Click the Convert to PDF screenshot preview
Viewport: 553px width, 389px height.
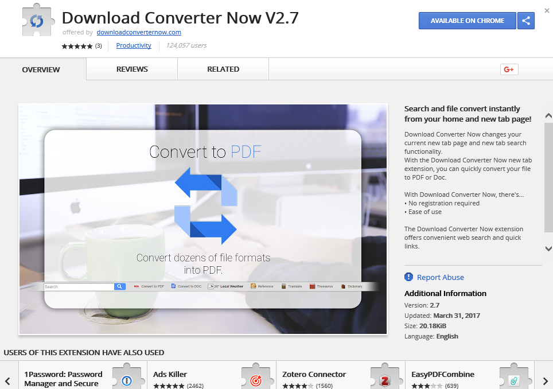point(203,219)
